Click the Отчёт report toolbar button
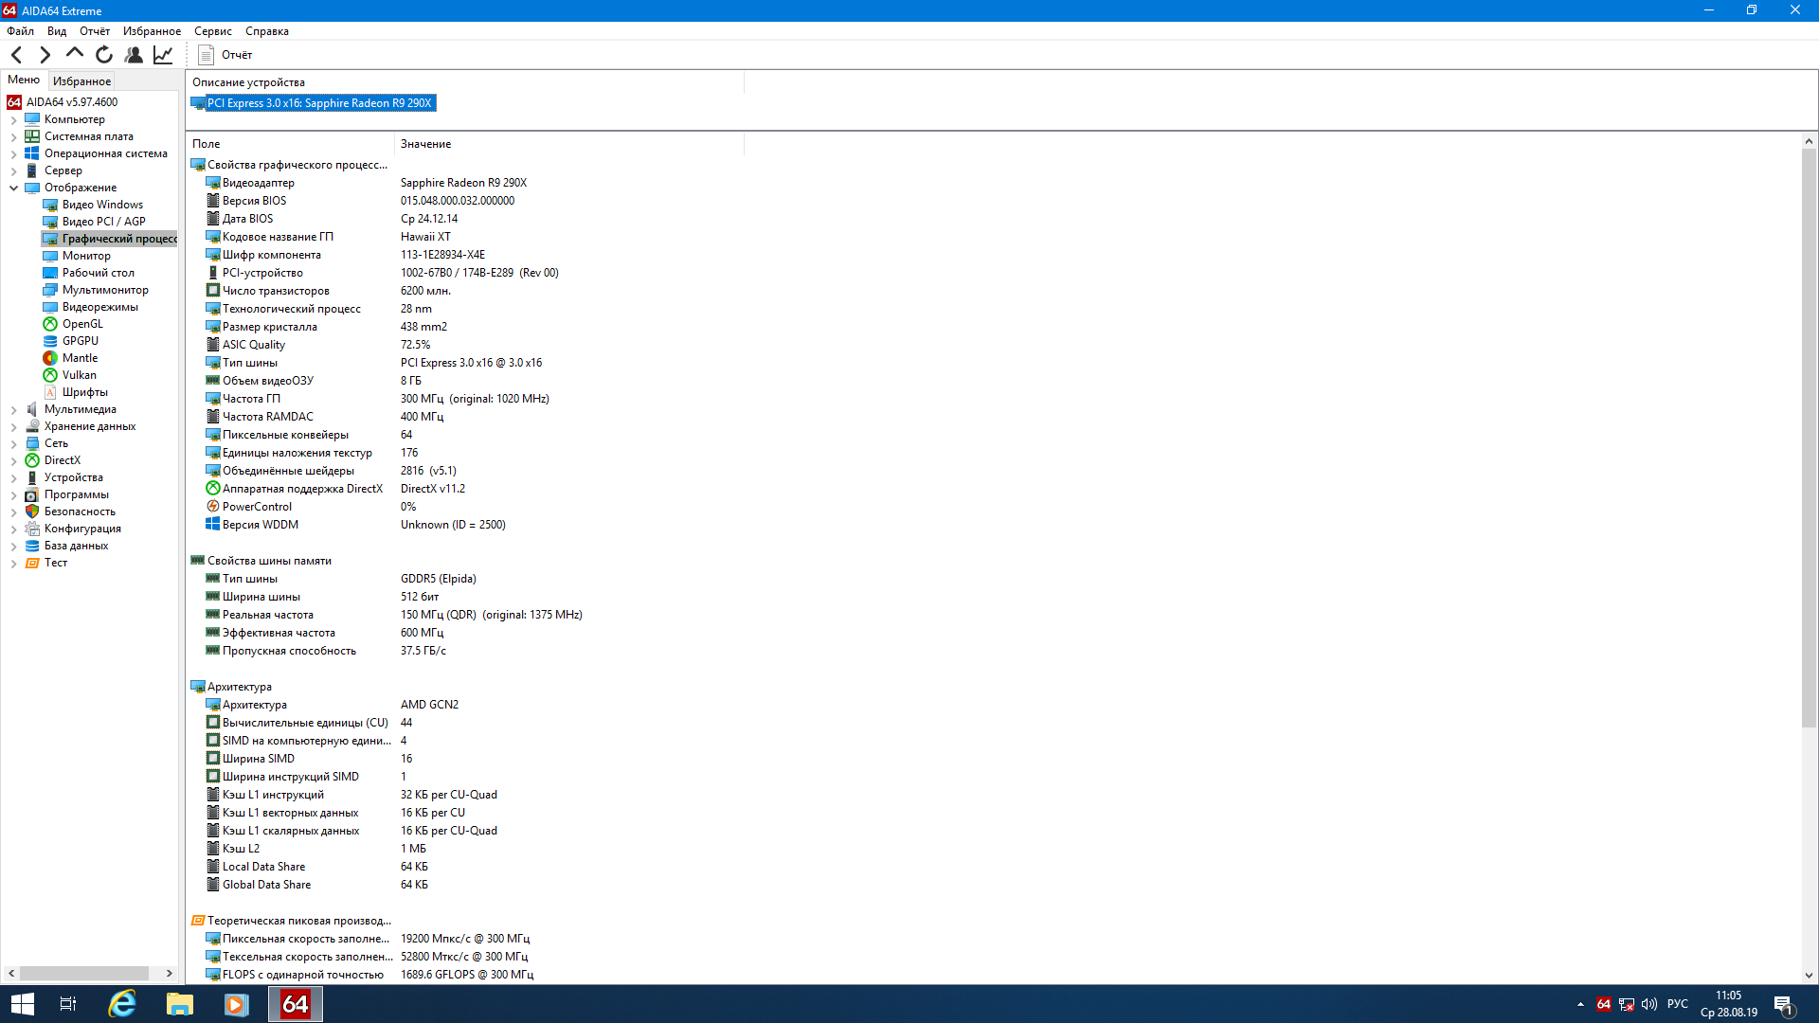The height and width of the screenshot is (1023, 1819). pos(225,55)
